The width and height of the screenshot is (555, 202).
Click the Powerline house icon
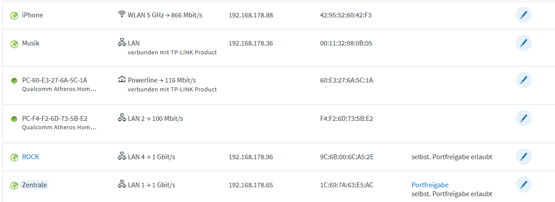point(122,80)
